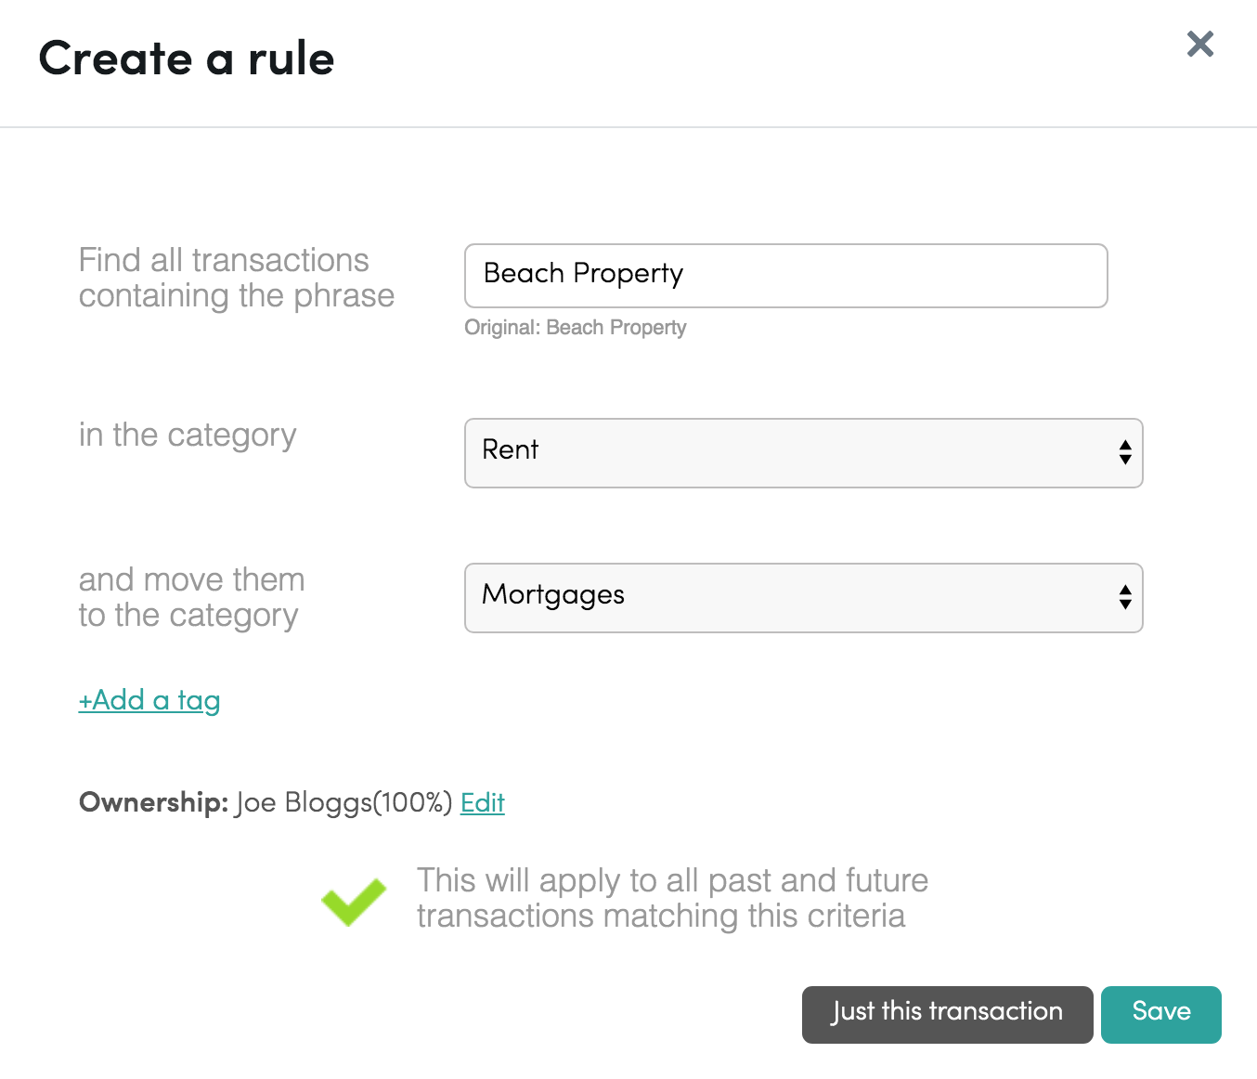
Task: Click the +Add a tag link
Action: click(x=149, y=700)
